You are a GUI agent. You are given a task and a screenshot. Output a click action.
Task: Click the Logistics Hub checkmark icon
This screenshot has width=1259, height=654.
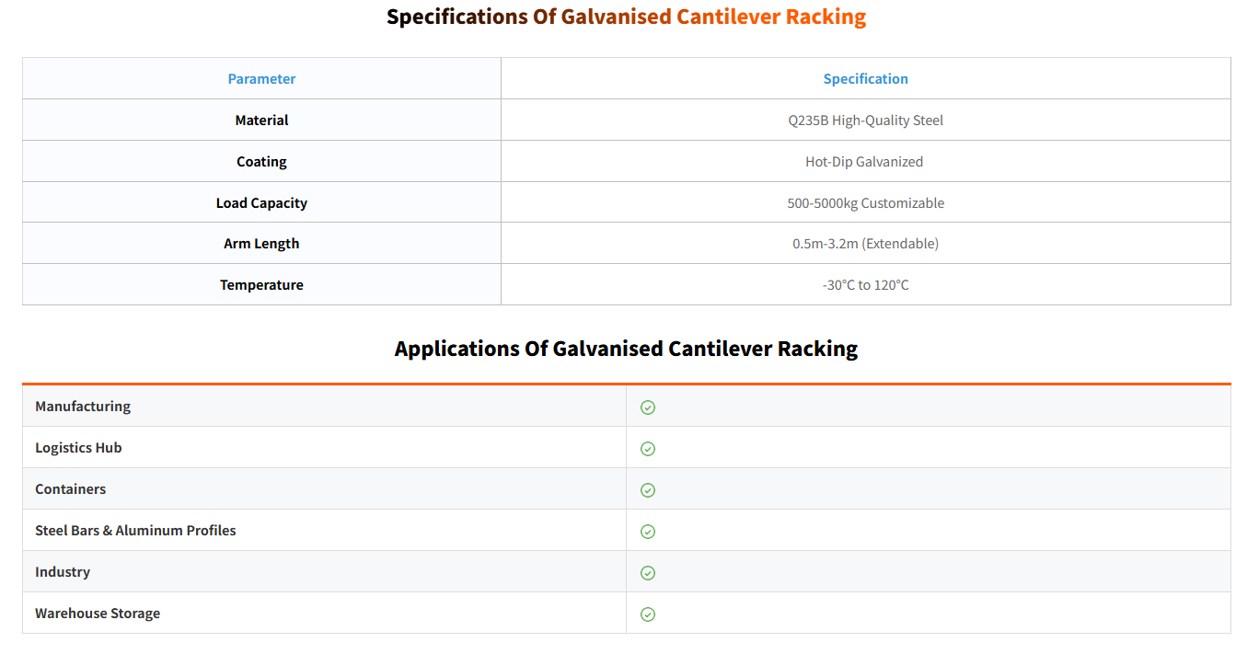[648, 449]
